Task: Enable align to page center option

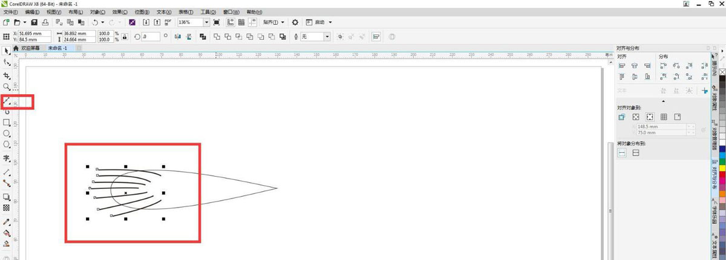Action: point(650,117)
